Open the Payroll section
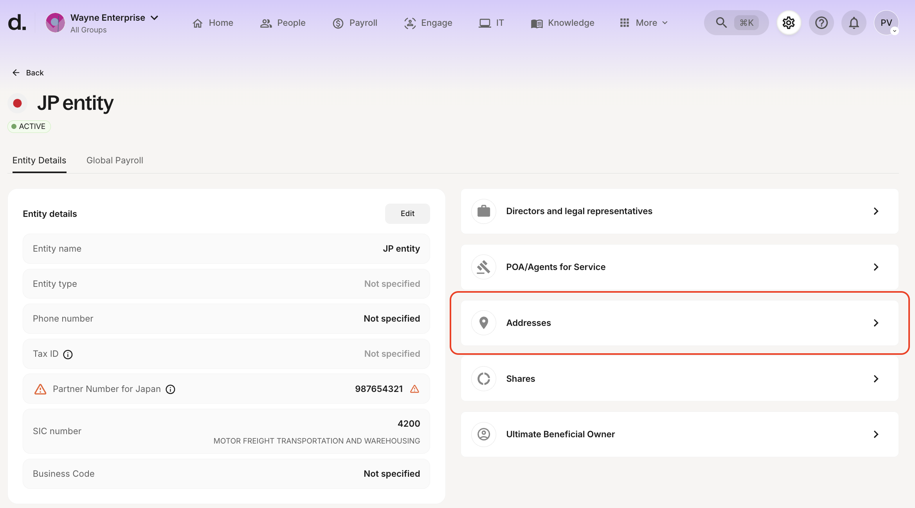 coord(355,23)
